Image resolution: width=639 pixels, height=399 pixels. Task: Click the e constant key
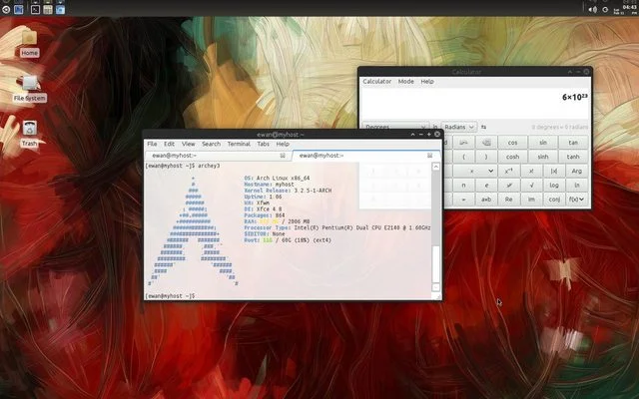coord(486,186)
